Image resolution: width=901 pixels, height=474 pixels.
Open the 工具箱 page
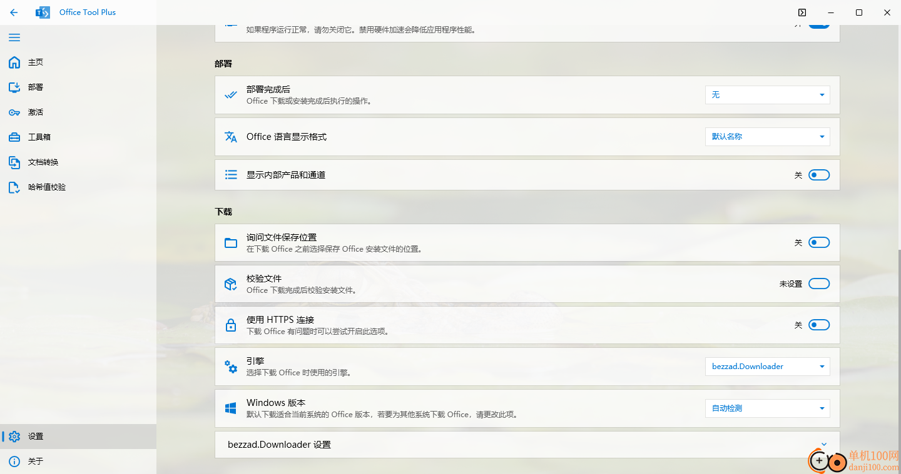click(x=78, y=137)
